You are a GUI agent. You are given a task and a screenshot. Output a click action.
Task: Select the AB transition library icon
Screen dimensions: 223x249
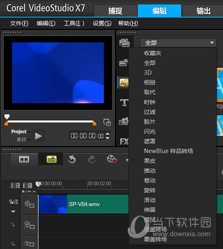[124, 83]
